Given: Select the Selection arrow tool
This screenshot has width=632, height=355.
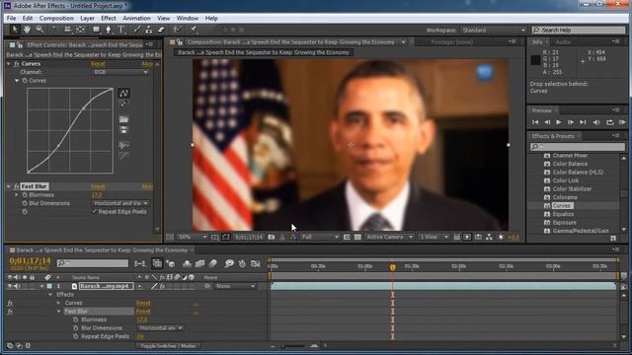Looking at the screenshot, I should pyautogui.click(x=15, y=30).
